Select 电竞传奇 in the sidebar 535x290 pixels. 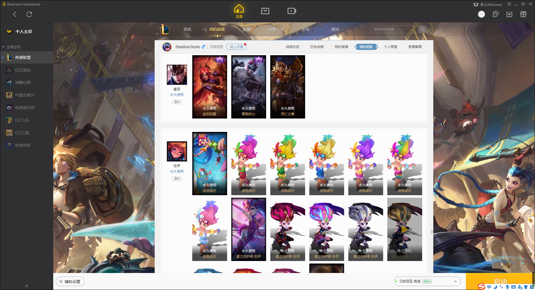tap(26, 145)
